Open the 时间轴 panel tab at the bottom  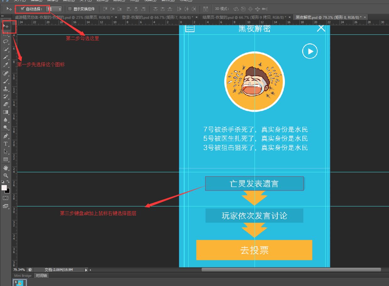(x=41, y=275)
